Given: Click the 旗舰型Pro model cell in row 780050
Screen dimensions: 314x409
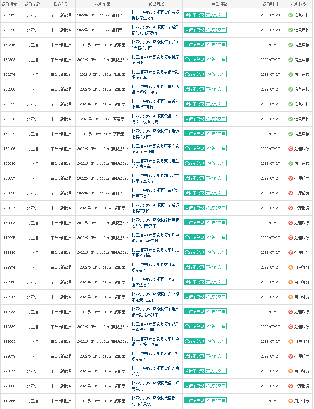Looking at the screenshot, I should pos(103,193).
